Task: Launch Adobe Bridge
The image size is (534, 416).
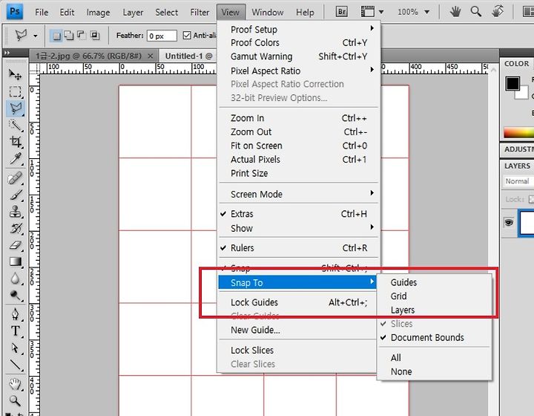Action: coord(342,12)
